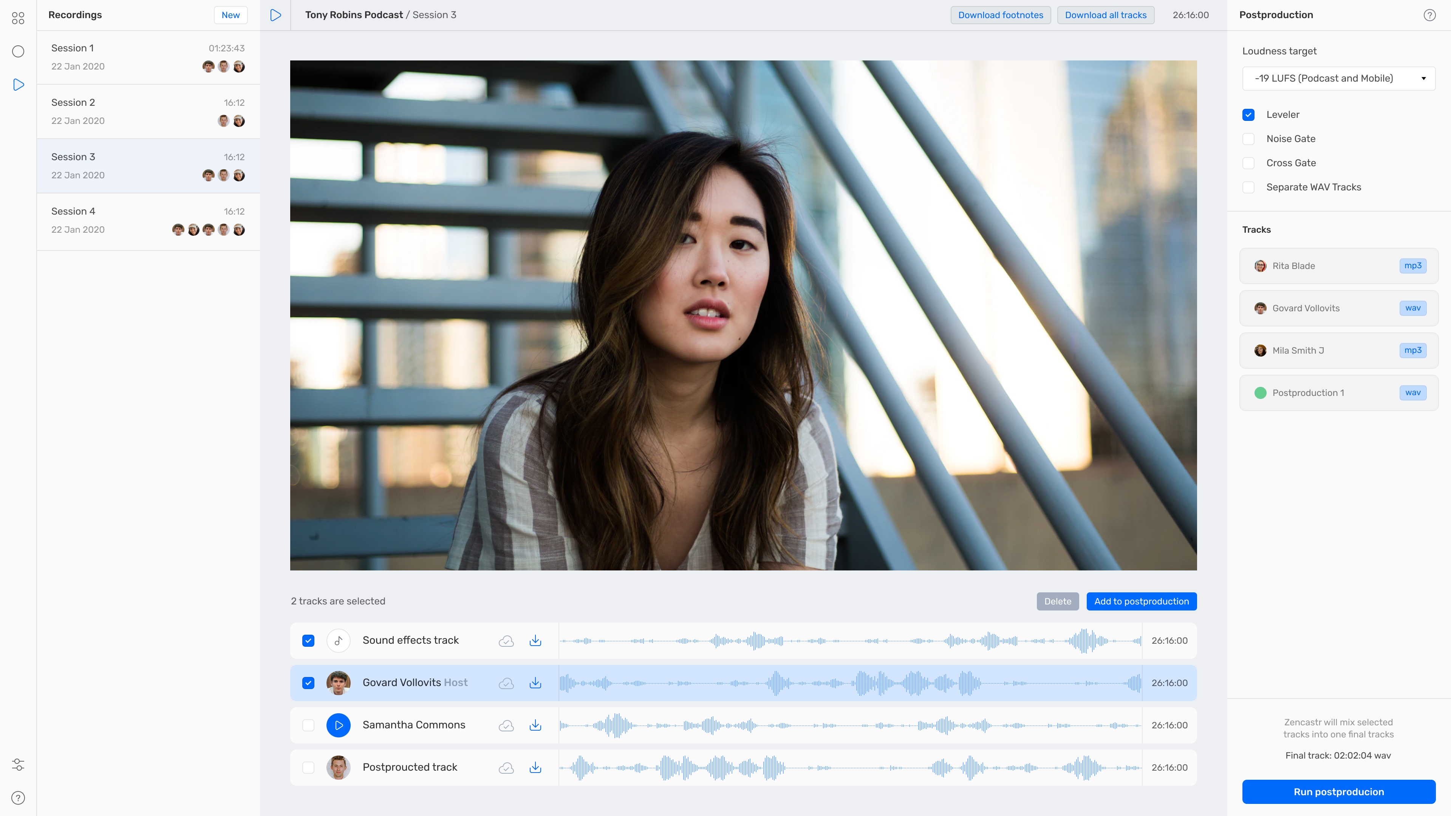Viewport: 1451px width, 816px height.
Task: Change Postproduction 1 track wav format
Action: coord(1412,393)
